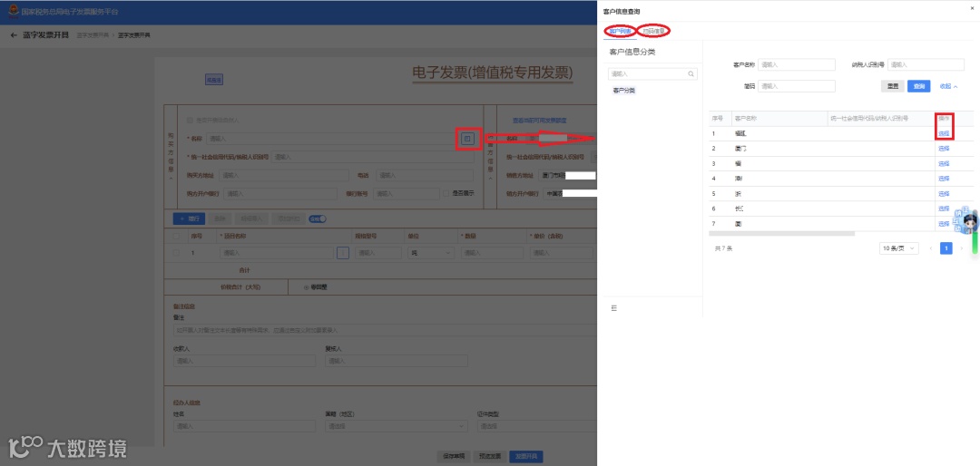Click page number 1 in pagination
Screen dimensions: 980x466
(946, 248)
